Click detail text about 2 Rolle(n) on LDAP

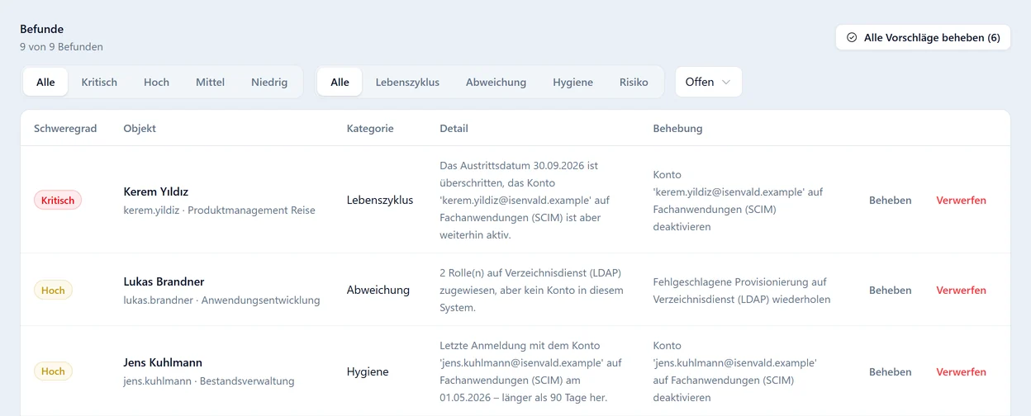(x=531, y=290)
